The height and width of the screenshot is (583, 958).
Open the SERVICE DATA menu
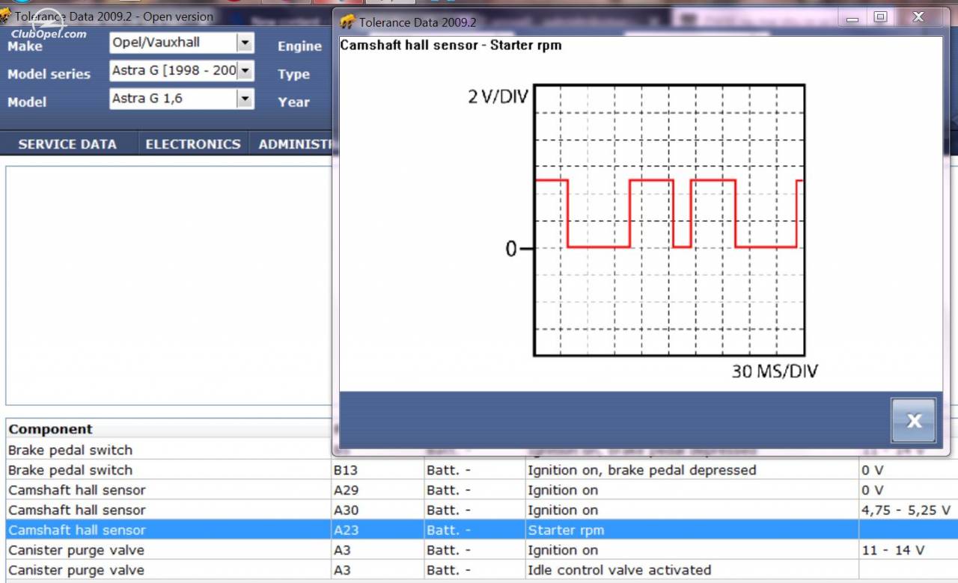67,144
